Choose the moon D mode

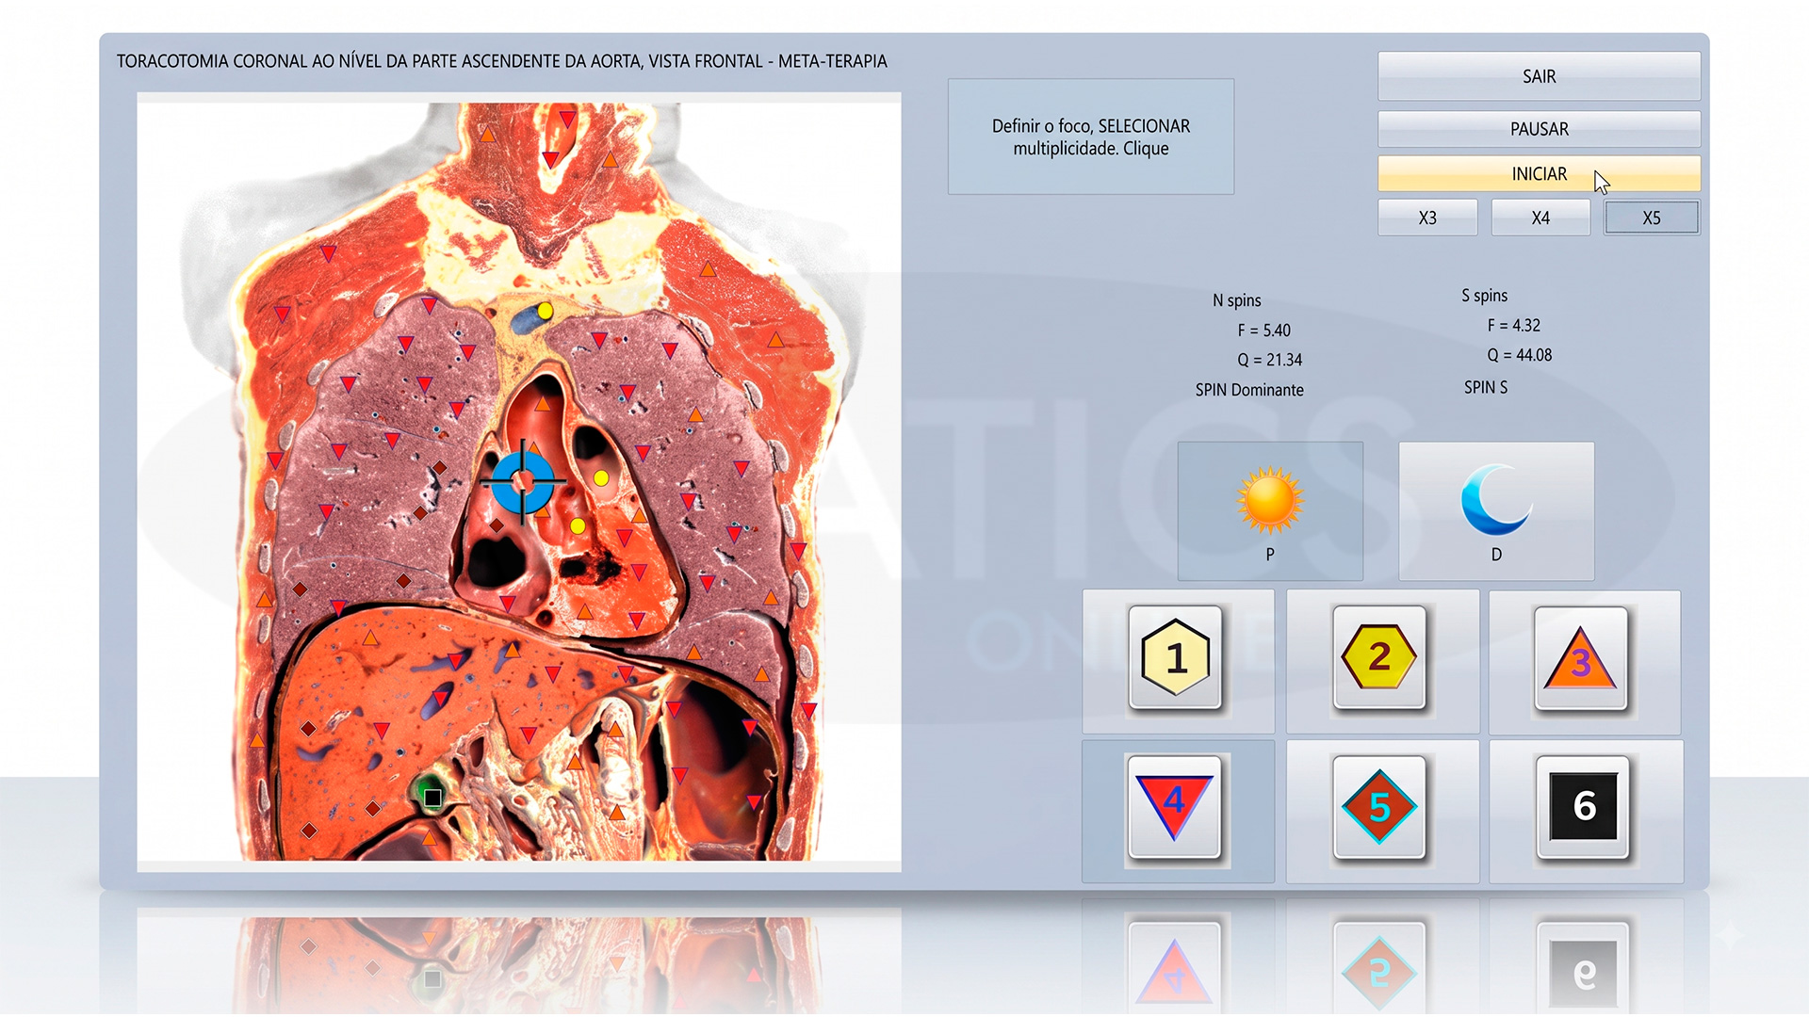[x=1496, y=510]
